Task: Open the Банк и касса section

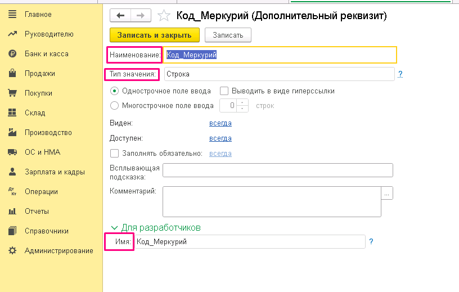Action: [47, 54]
